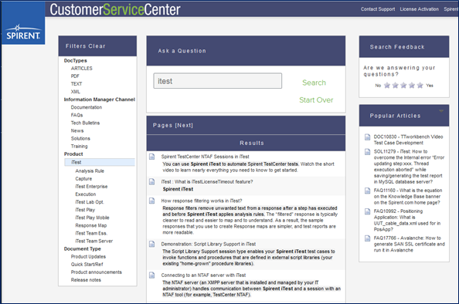Open popular article FAQ17766 Avalanche SAN SSL
The height and width of the screenshot is (304, 459).
[409, 244]
